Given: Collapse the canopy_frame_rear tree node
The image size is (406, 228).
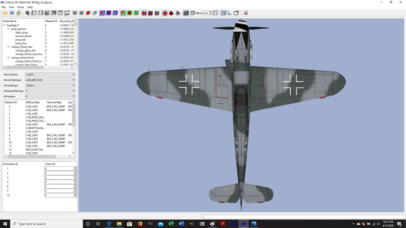Looking at the screenshot, I should [x=8, y=47].
